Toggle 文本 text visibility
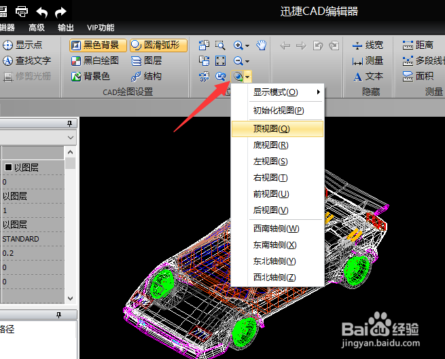 pyautogui.click(x=368, y=76)
